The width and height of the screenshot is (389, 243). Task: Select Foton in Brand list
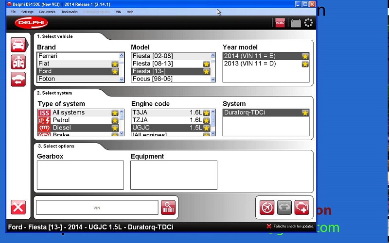(78, 79)
